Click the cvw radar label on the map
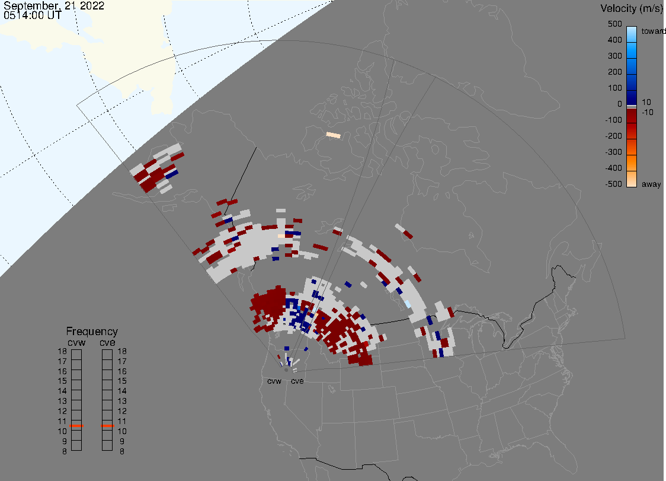 click(274, 381)
